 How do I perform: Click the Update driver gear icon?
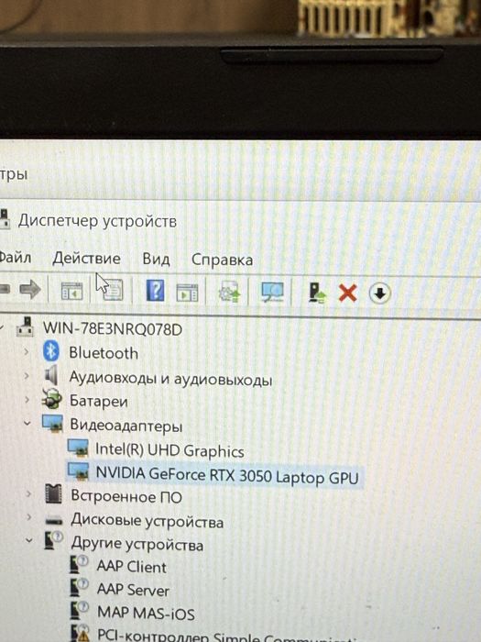point(229,292)
